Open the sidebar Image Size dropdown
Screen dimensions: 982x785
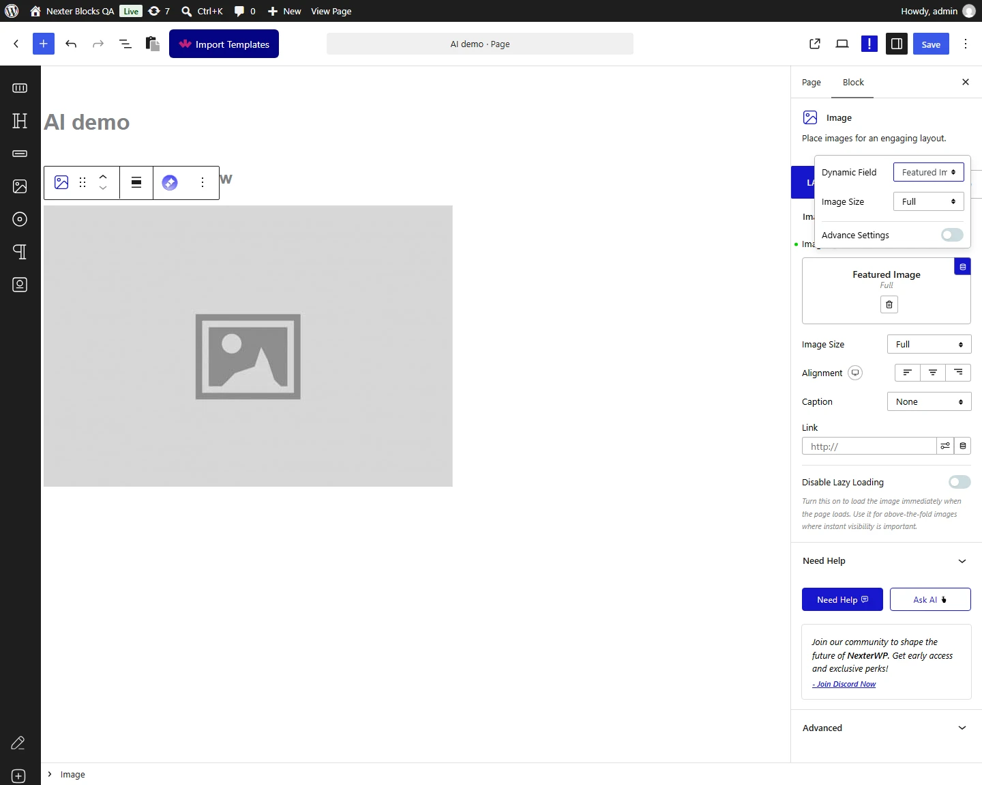click(929, 344)
